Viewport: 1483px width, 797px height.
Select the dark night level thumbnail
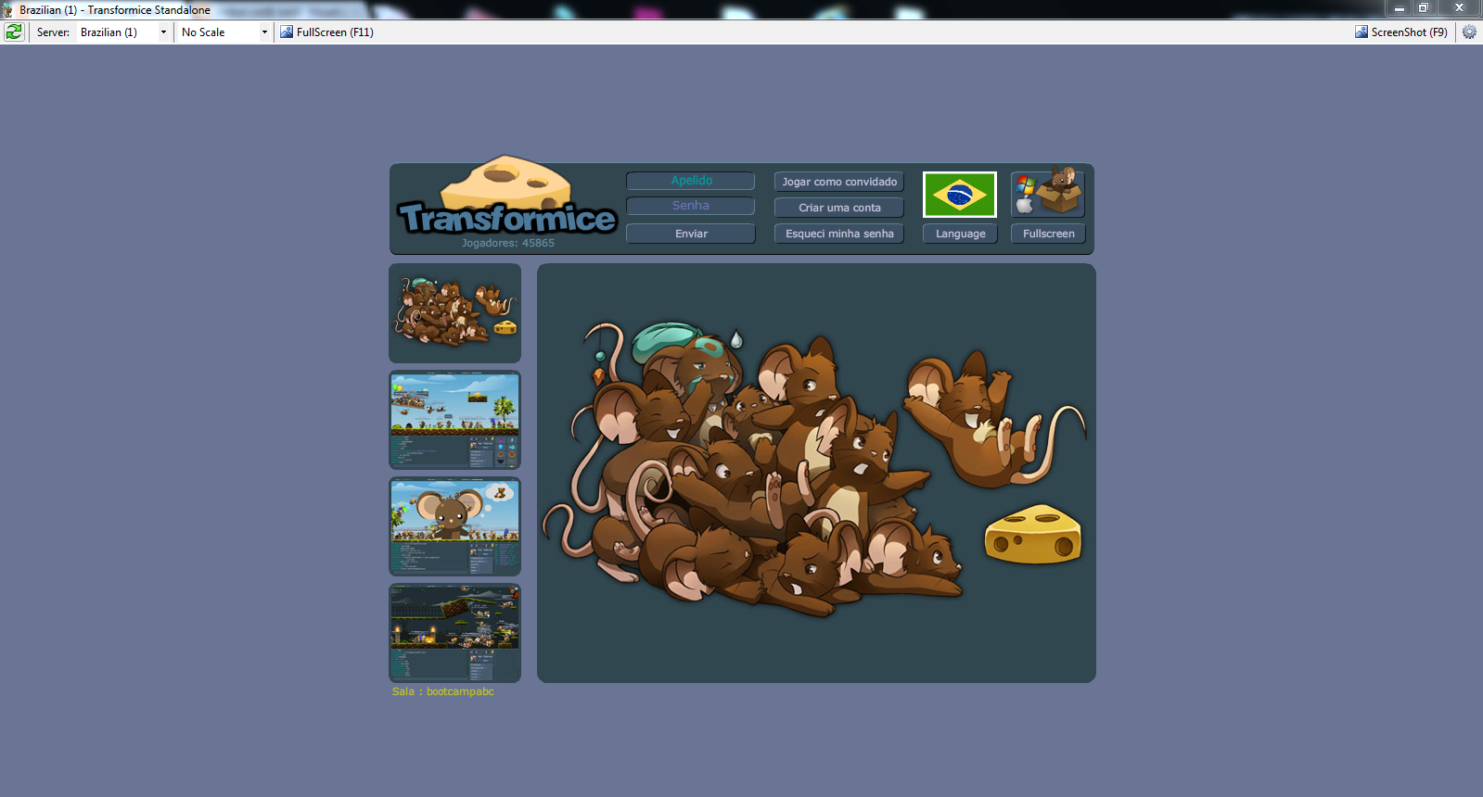pyautogui.click(x=454, y=633)
